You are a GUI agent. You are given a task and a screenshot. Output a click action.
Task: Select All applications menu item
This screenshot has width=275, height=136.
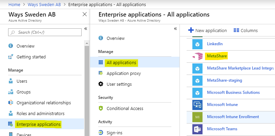pos(135,62)
